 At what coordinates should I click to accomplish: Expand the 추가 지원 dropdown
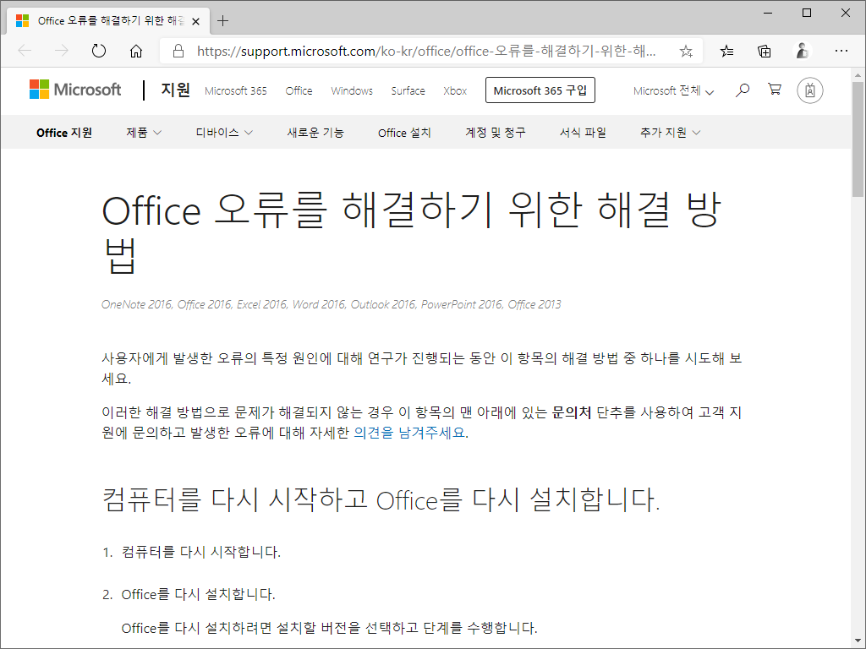coord(669,132)
